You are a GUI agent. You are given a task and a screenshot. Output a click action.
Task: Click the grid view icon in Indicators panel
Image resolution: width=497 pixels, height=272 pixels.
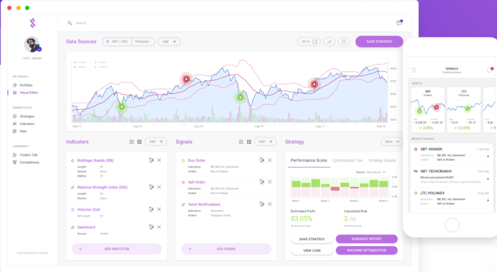pyautogui.click(x=131, y=141)
